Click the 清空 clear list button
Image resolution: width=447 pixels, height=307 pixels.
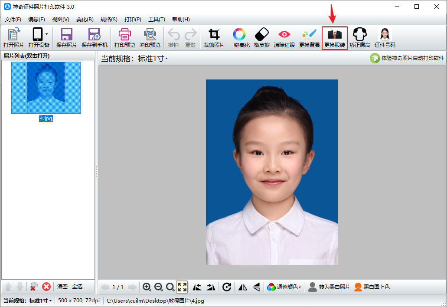[62, 287]
